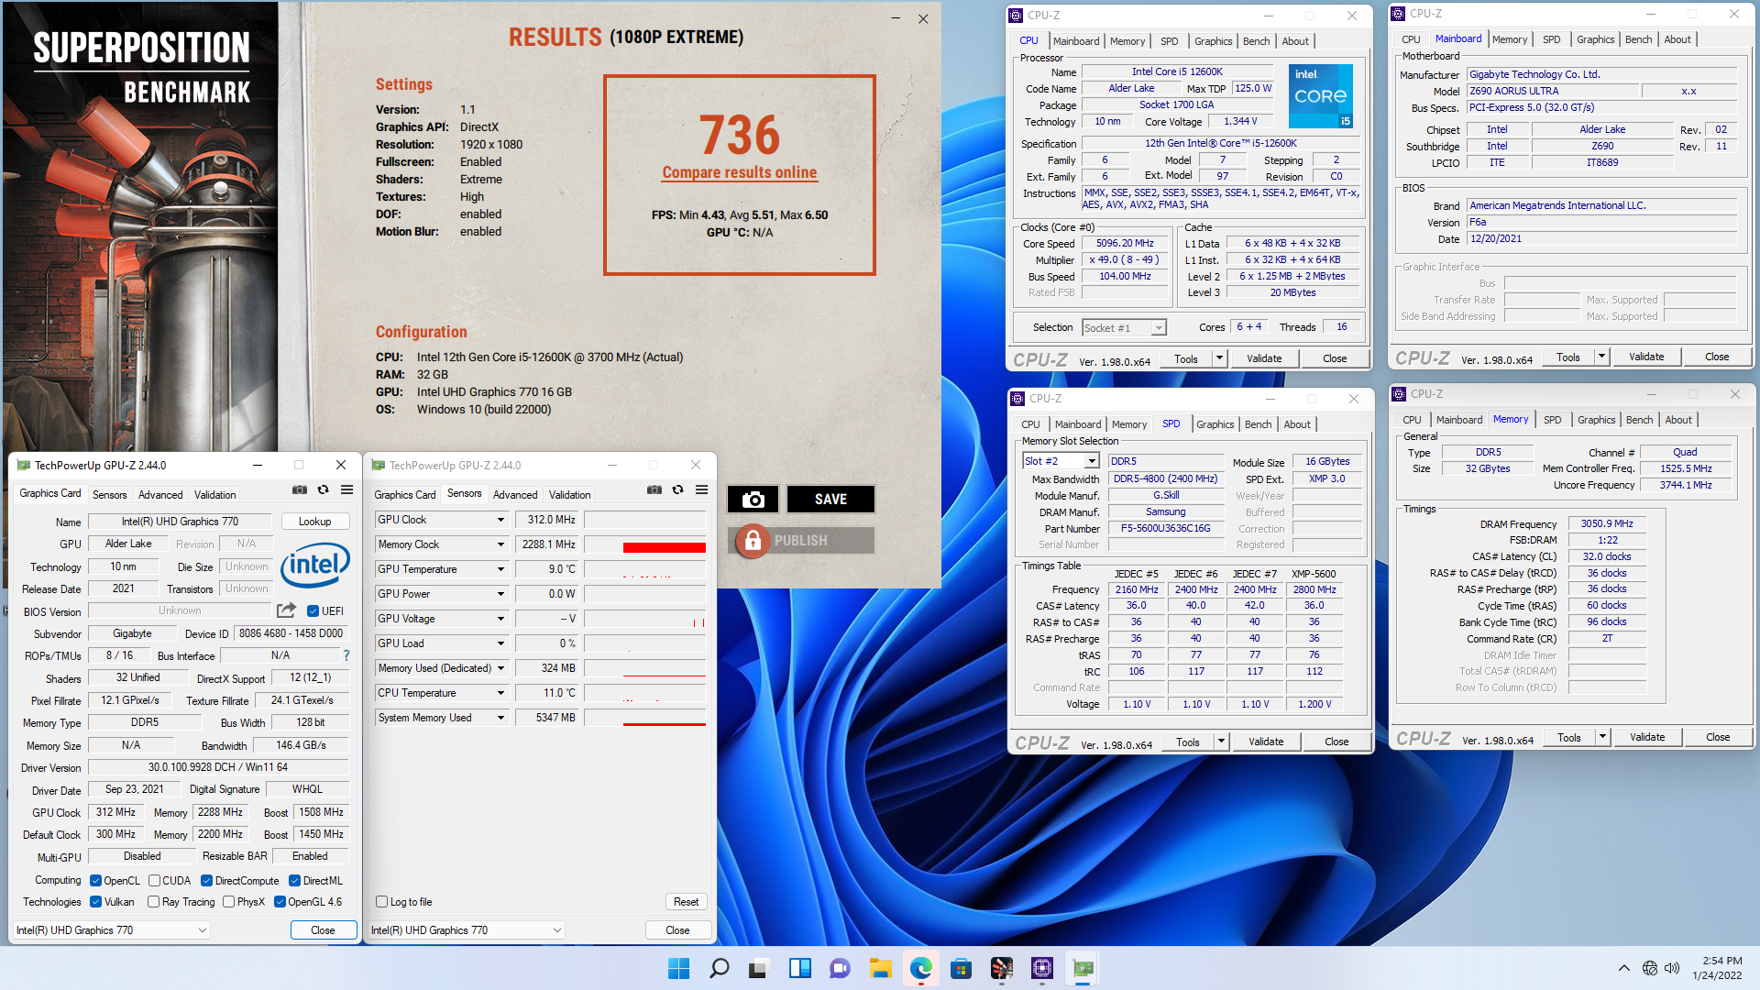The image size is (1760, 990).
Task: Enable the Log to file checkbox
Action: tap(382, 902)
